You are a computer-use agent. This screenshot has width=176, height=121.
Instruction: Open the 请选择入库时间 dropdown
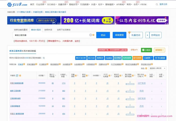tap(157, 68)
